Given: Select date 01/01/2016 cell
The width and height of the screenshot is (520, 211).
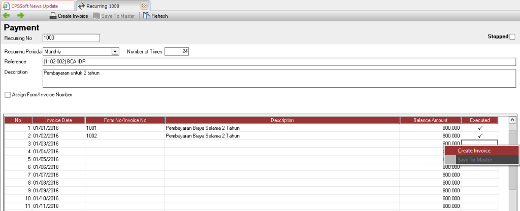Looking at the screenshot, I should point(59,128).
